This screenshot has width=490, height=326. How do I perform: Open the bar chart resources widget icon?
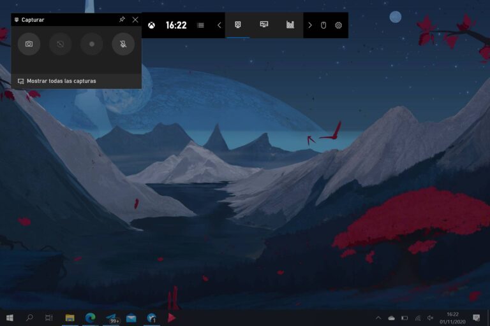(x=290, y=25)
